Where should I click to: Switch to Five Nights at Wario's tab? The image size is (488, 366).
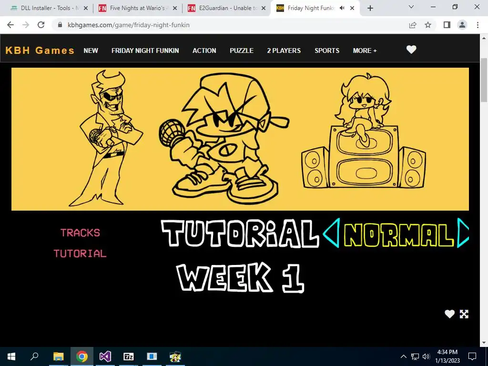pos(136,8)
